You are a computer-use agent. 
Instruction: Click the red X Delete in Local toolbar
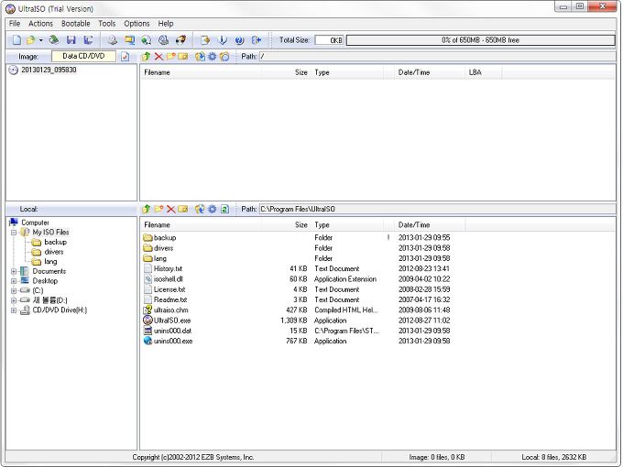[x=170, y=209]
